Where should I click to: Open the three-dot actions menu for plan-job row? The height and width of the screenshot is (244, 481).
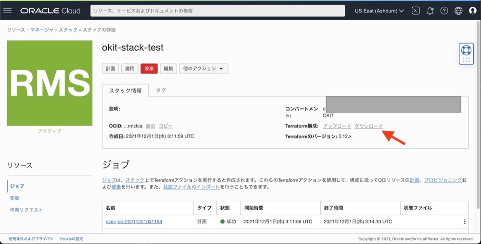point(465,221)
